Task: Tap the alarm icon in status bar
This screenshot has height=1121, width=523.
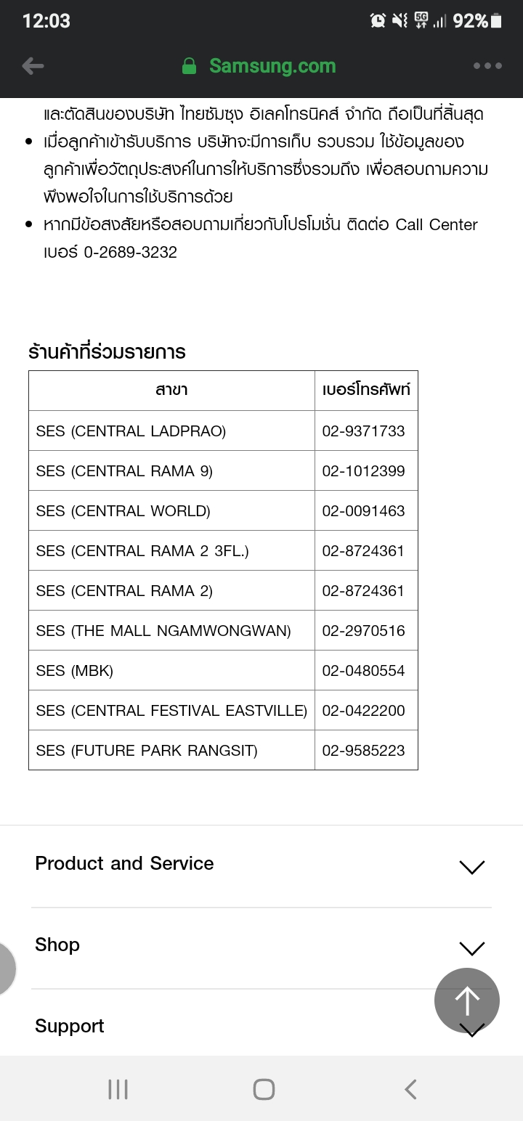Action: click(378, 21)
